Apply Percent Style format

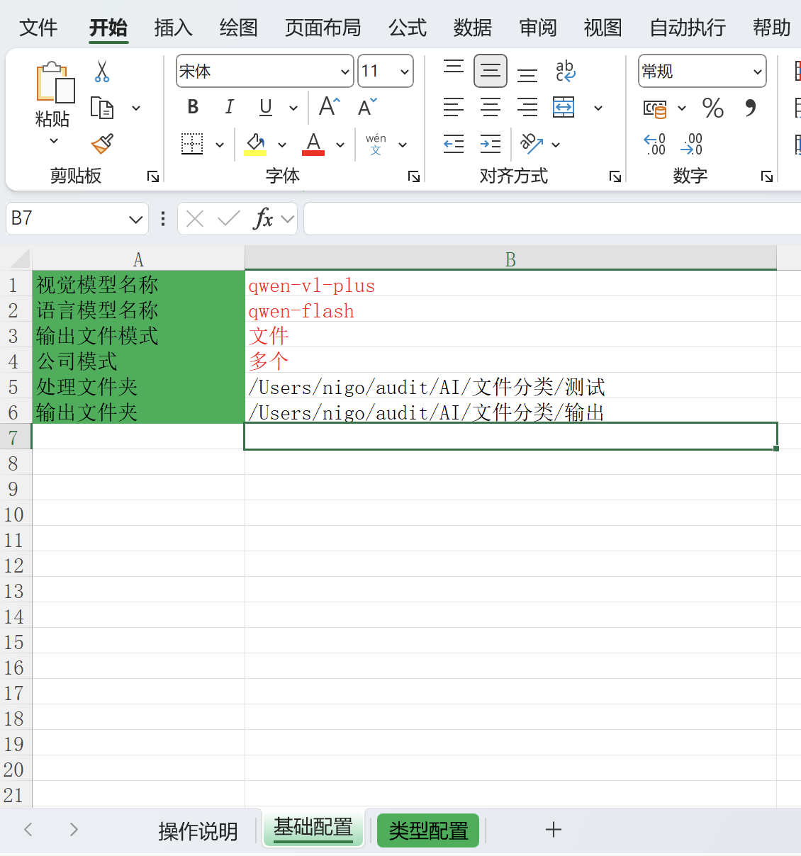click(712, 108)
